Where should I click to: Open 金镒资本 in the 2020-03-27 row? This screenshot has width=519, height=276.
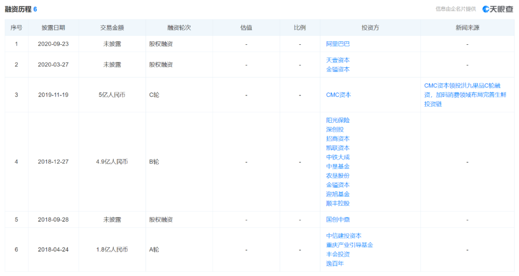click(x=338, y=69)
